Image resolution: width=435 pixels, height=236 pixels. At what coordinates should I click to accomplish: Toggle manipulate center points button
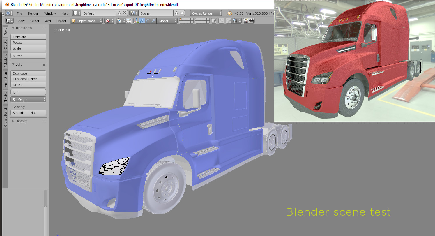point(128,21)
